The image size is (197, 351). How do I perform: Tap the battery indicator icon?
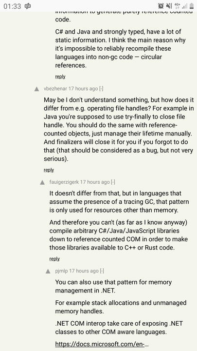192,6
